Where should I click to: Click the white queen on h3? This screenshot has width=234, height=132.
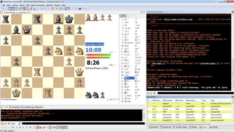tap(79, 72)
